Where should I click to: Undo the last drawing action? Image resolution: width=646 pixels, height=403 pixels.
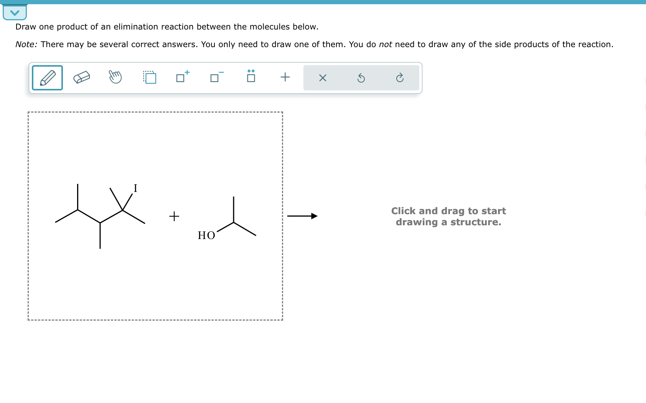(x=361, y=78)
